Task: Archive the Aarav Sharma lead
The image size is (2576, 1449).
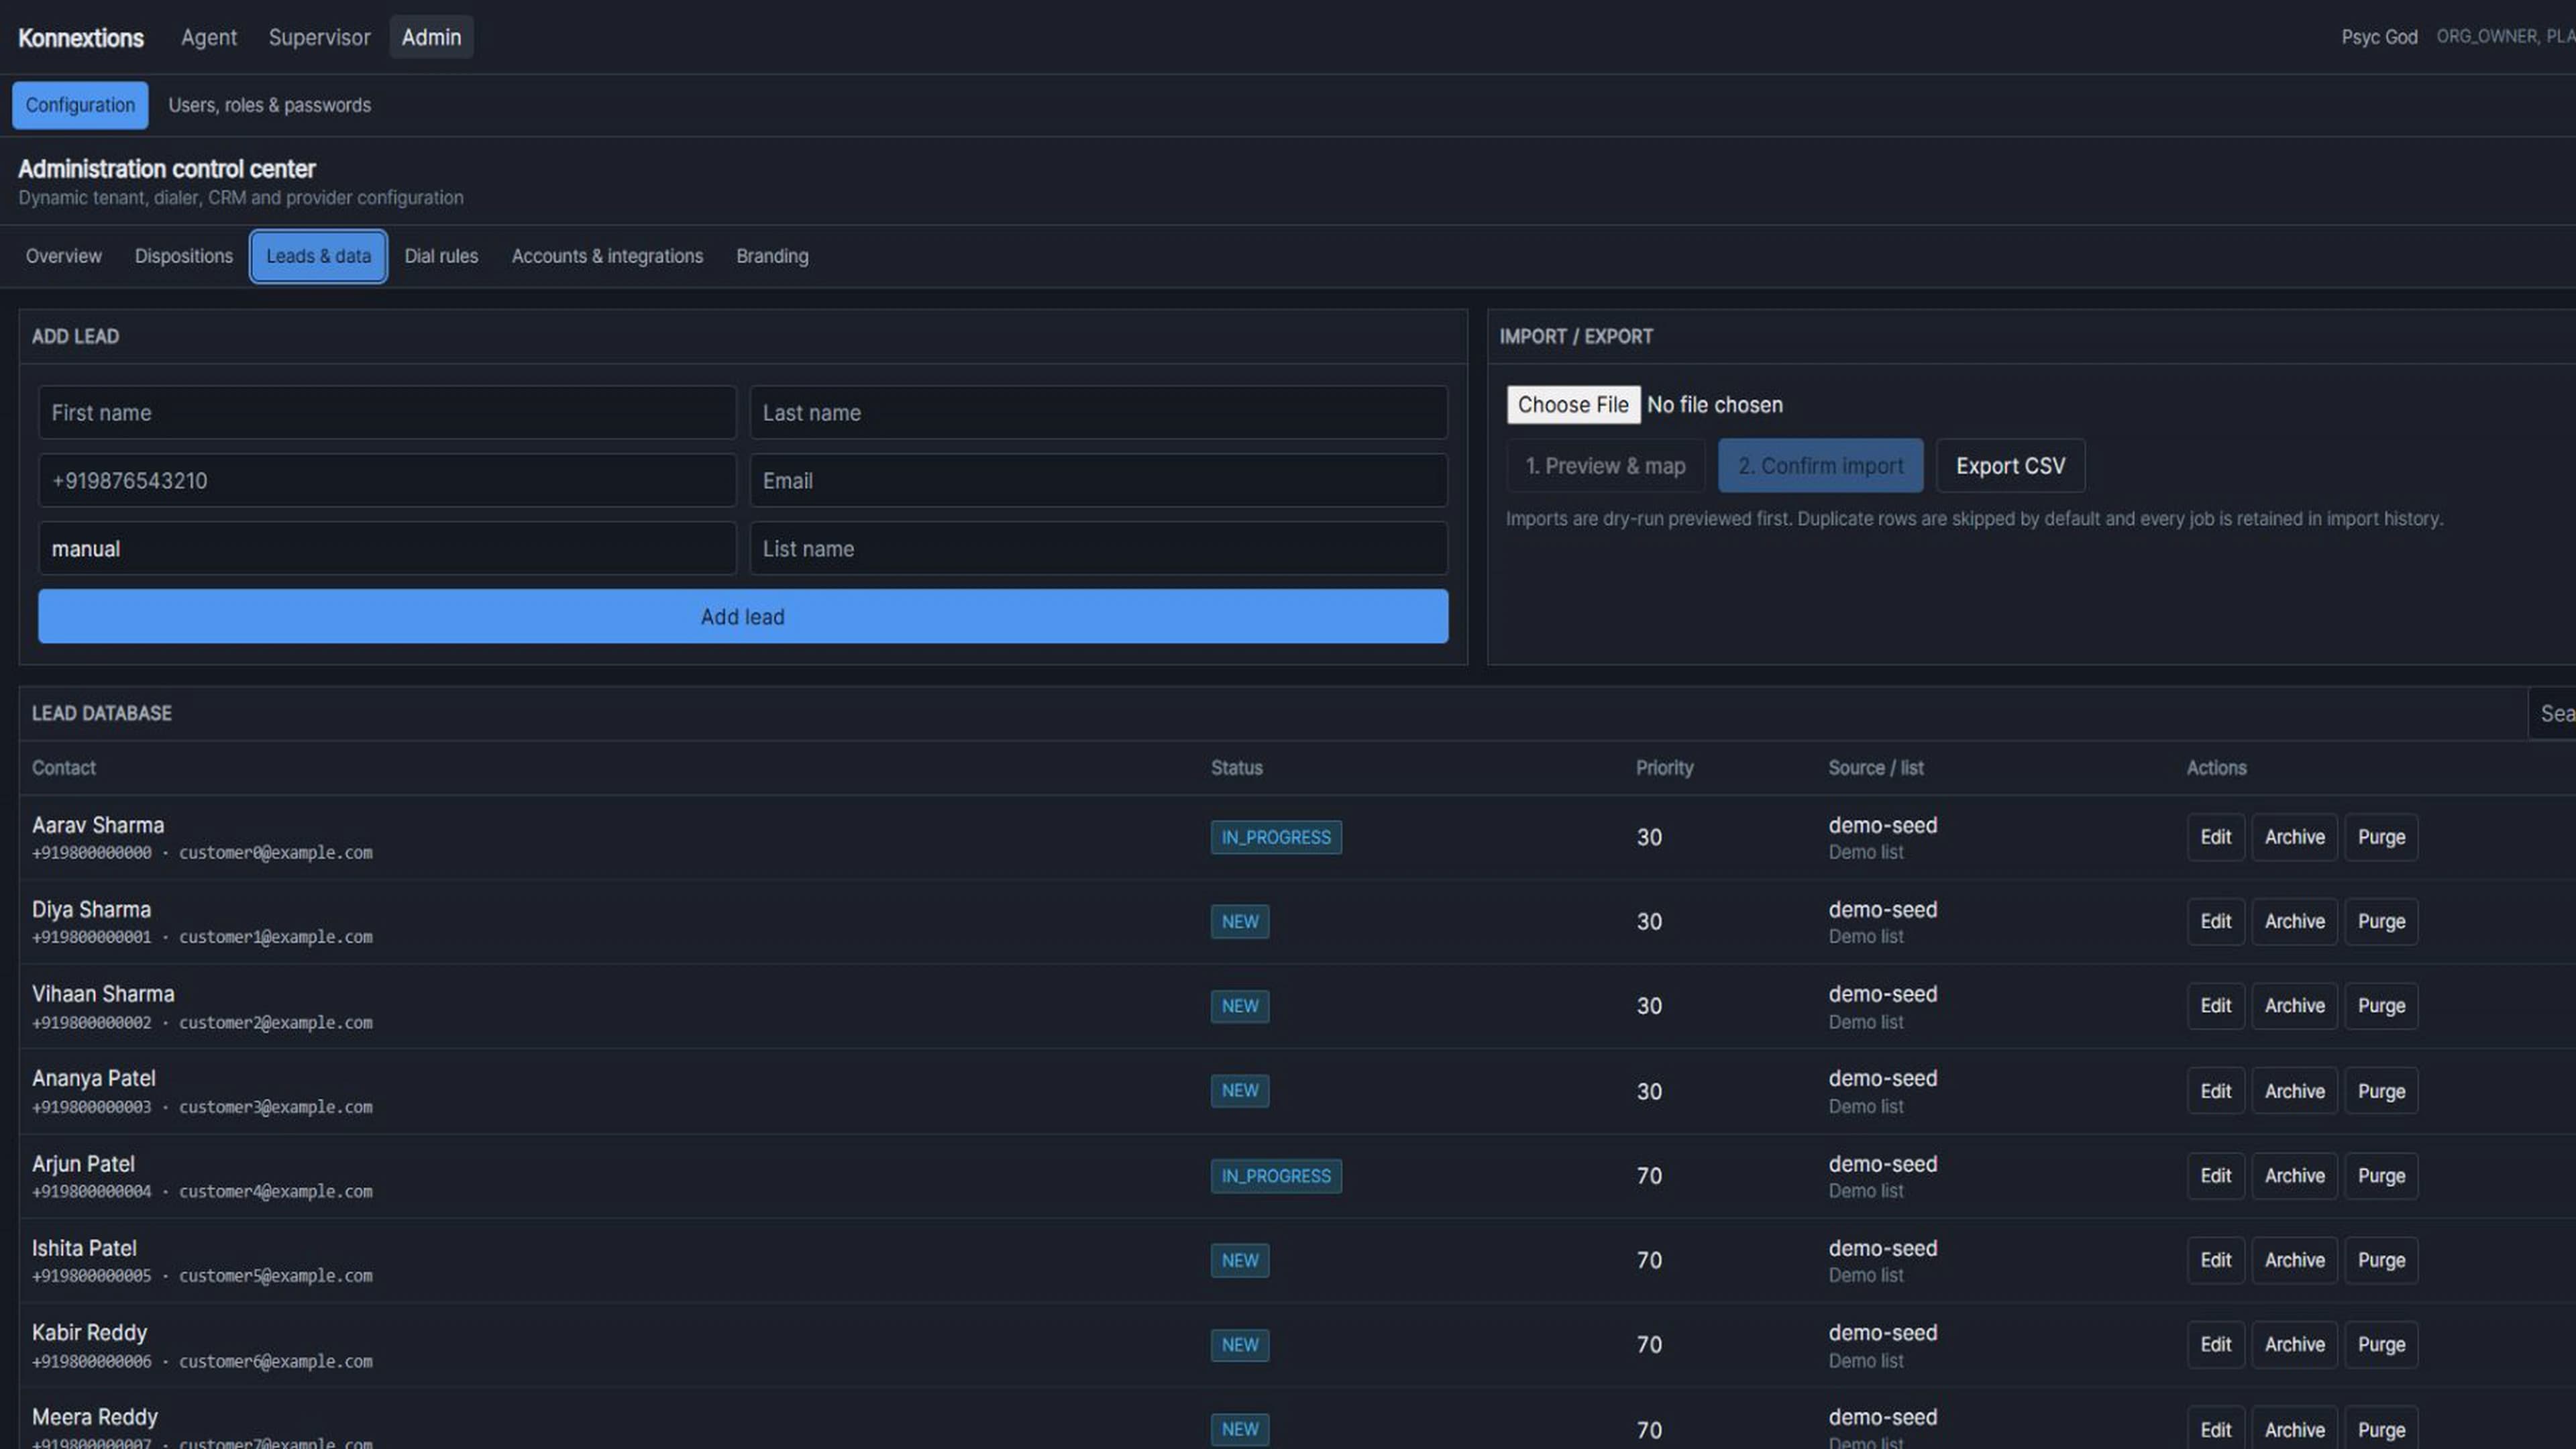Action: tap(2294, 837)
